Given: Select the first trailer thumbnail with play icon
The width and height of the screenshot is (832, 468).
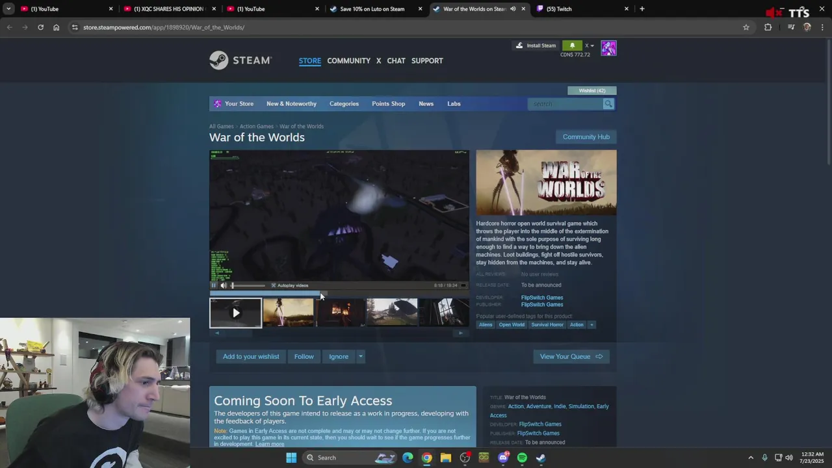Looking at the screenshot, I should tap(236, 313).
